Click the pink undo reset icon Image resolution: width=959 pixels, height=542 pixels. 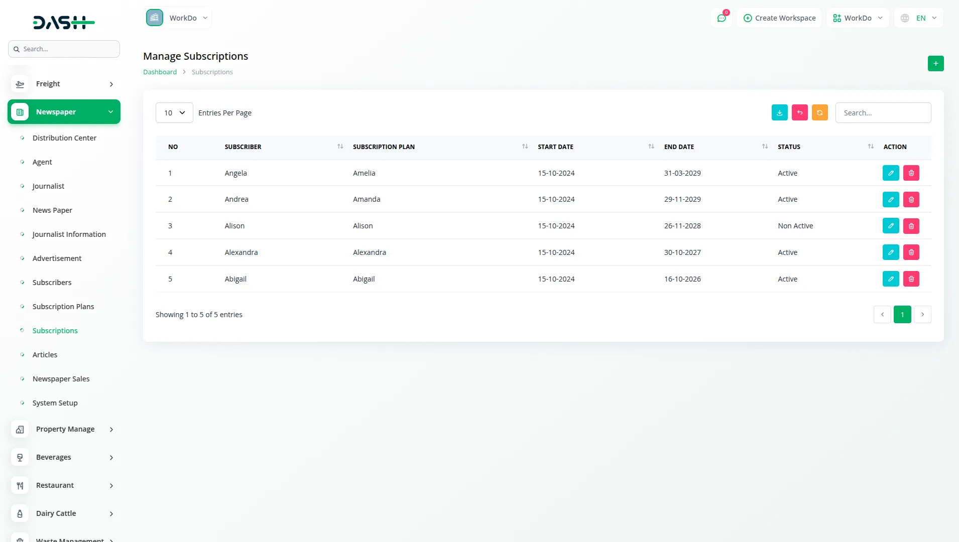click(x=799, y=113)
